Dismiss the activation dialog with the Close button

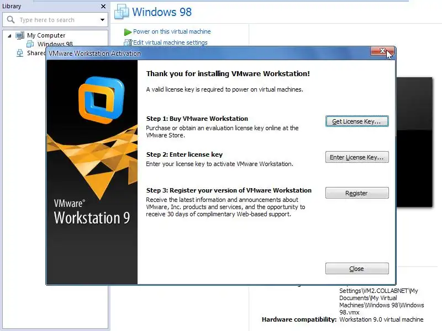(357, 269)
